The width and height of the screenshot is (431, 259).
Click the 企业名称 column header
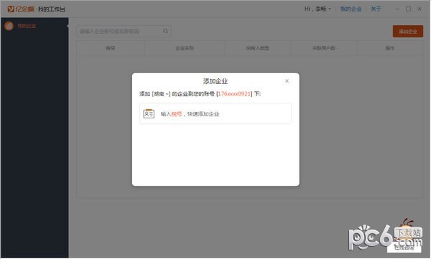click(185, 48)
